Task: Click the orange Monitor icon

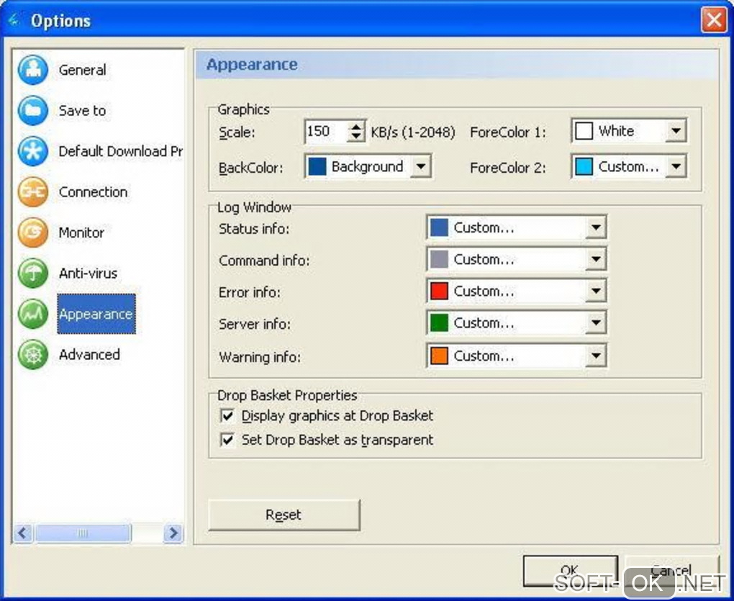Action: pyautogui.click(x=33, y=232)
